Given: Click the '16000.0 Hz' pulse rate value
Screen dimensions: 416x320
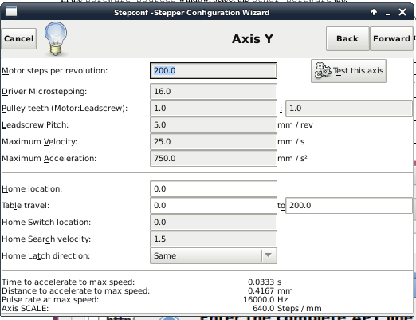Looking at the screenshot, I should 265,299.
